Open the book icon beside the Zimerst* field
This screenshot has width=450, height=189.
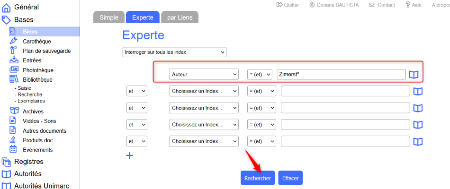(414, 75)
